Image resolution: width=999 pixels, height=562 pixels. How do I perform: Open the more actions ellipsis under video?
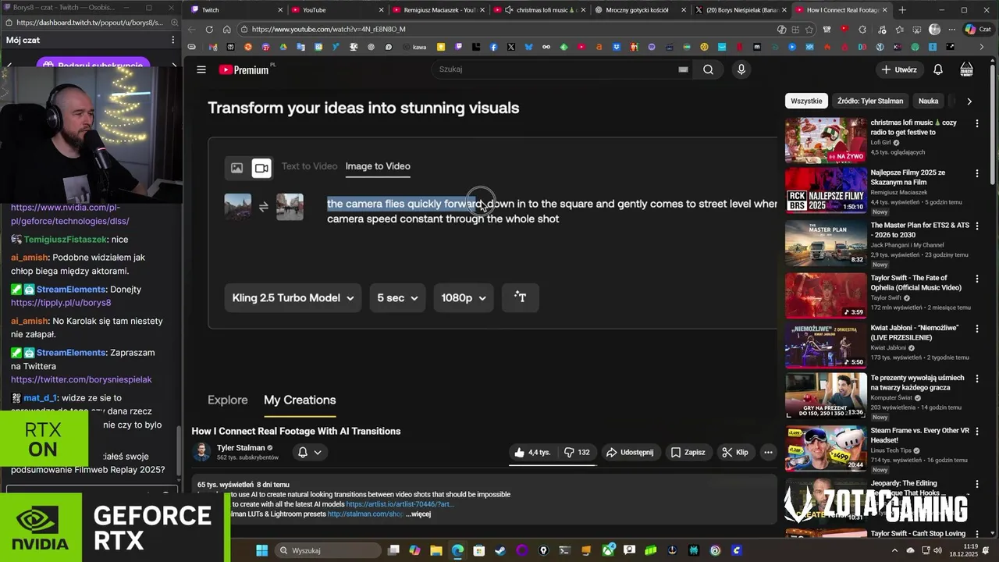pos(768,452)
